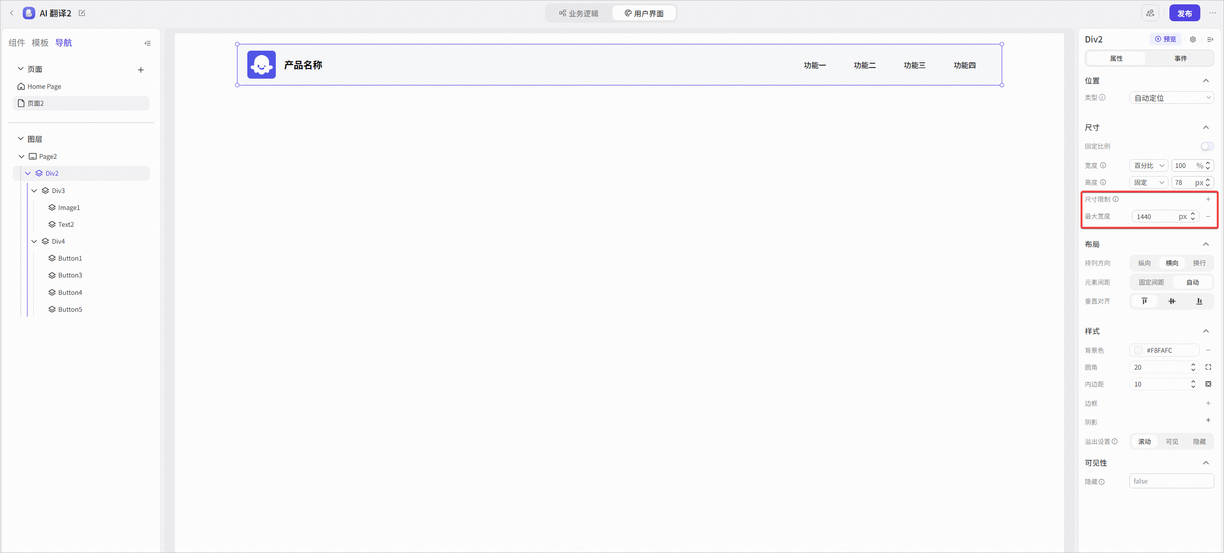This screenshot has width=1224, height=553.
Task: Toggle the 固定比例 switch
Action: [1207, 146]
